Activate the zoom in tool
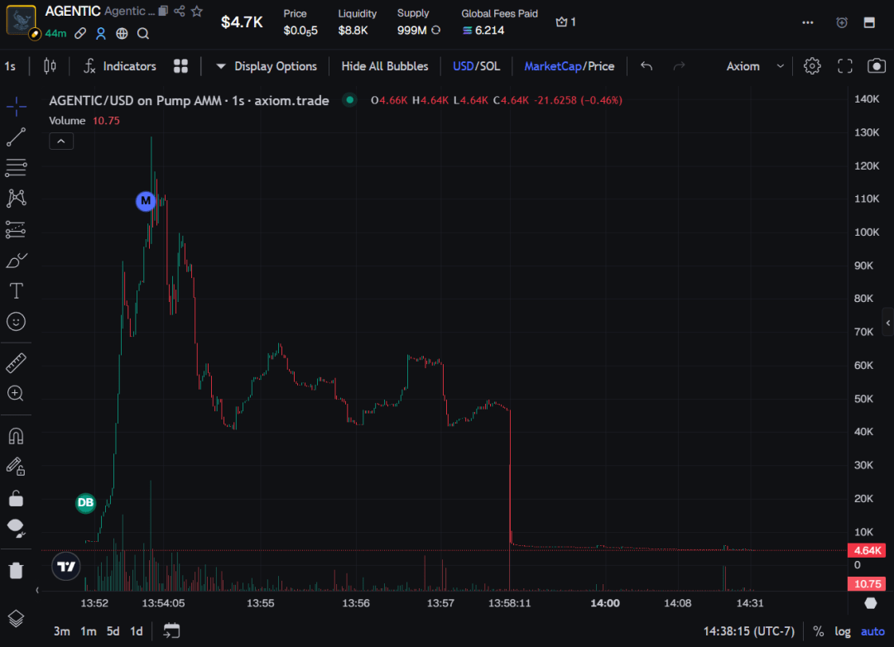Screen dimensions: 894x647 (16, 394)
